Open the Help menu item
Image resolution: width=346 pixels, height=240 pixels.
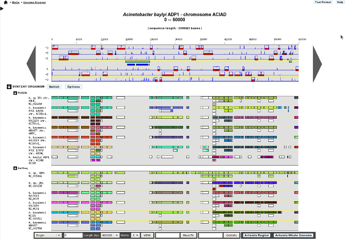pos(340,2)
